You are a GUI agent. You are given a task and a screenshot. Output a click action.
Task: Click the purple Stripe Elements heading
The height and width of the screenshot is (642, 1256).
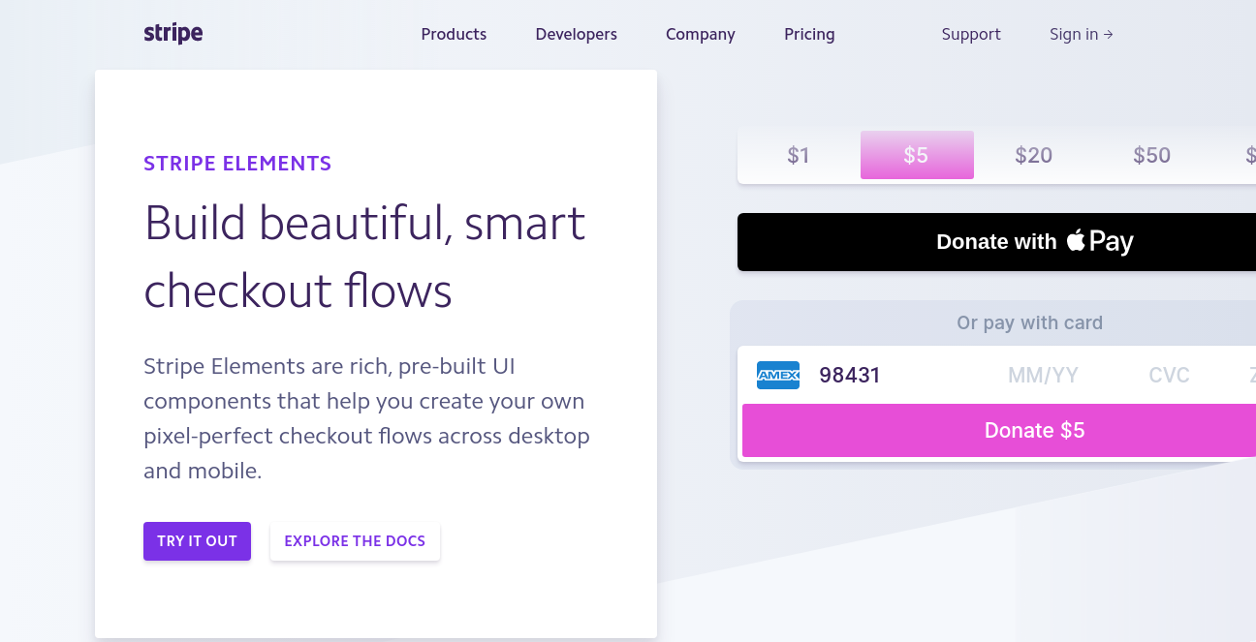click(x=237, y=164)
